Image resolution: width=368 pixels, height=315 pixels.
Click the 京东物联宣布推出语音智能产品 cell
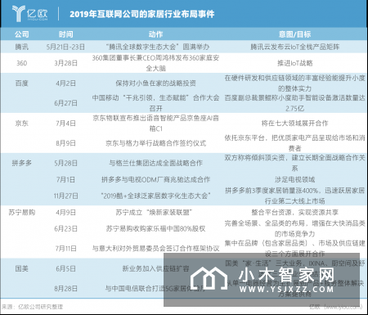pos(155,123)
